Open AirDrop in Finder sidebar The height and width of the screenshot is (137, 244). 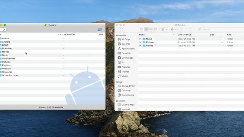[124, 40]
